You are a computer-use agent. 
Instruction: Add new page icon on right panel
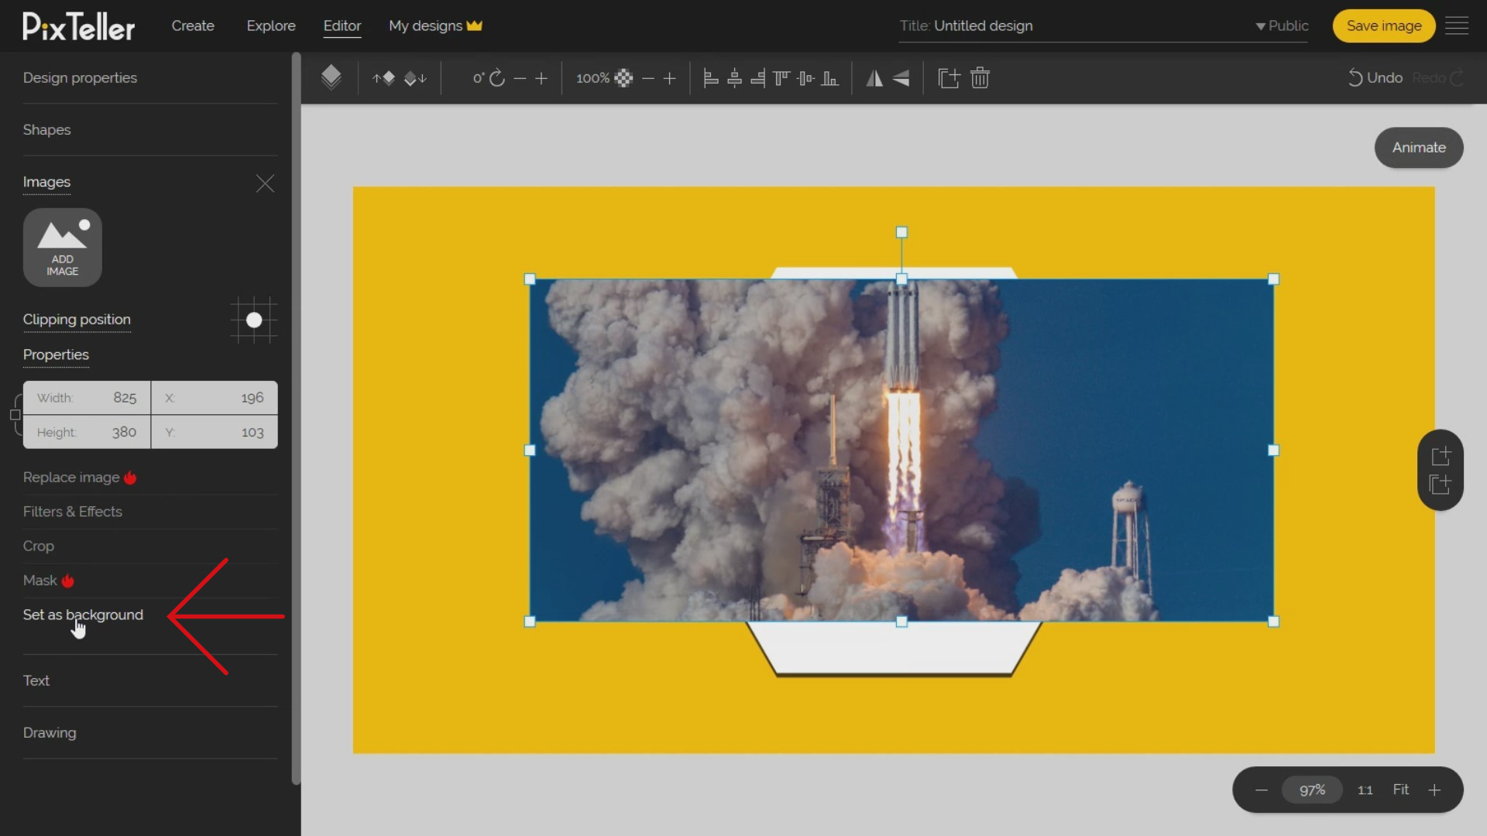click(1441, 456)
